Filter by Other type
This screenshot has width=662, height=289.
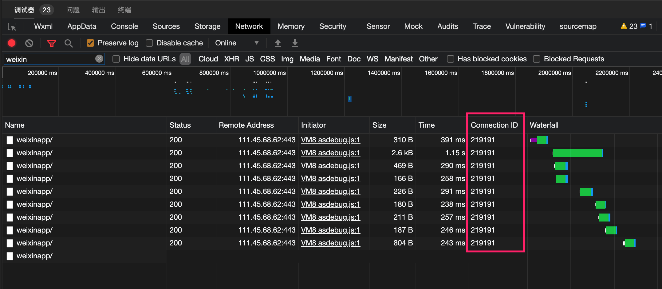[x=428, y=59]
